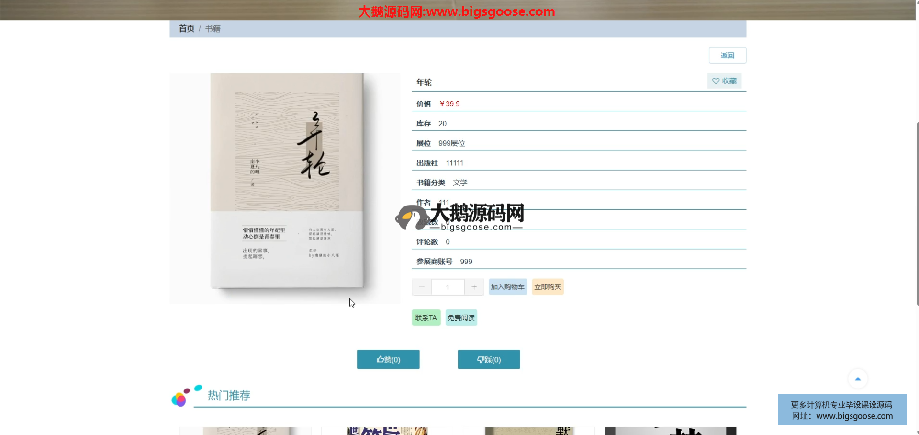
Task: Add book to cart 加入购物车
Action: [x=507, y=287]
